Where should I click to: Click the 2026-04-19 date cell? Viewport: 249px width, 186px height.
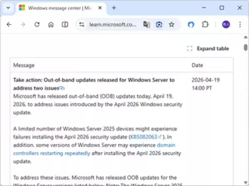206,84
